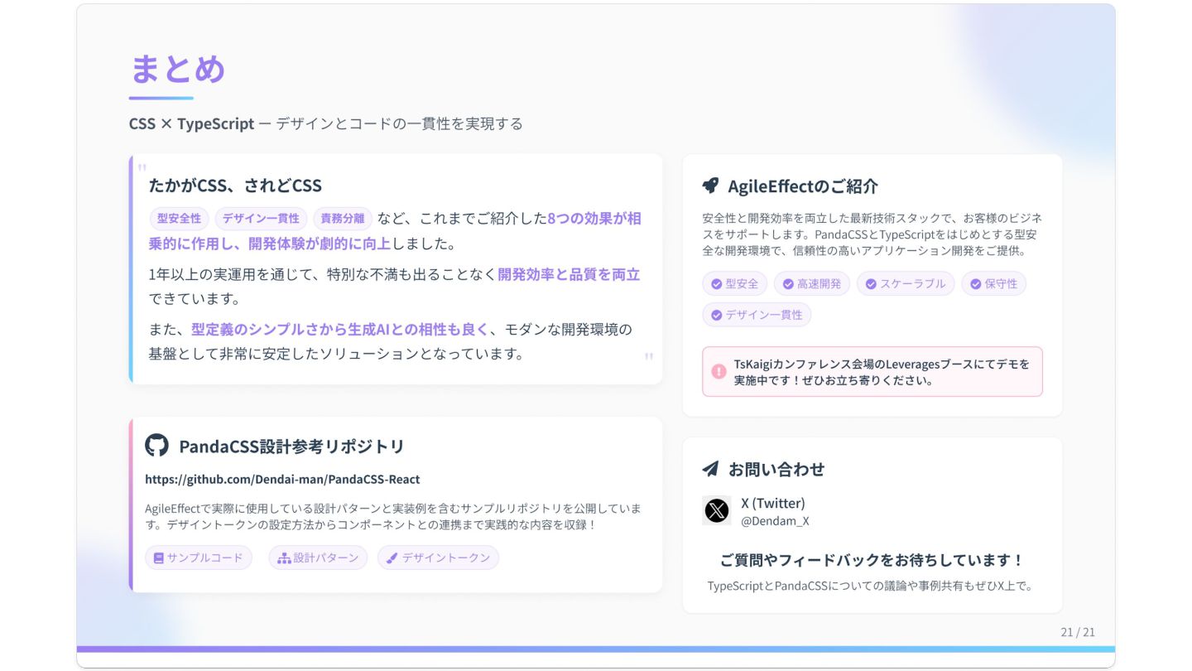The width and height of the screenshot is (1192, 671).
Task: Click the brush icon in デザイントークン tag
Action: click(x=392, y=558)
